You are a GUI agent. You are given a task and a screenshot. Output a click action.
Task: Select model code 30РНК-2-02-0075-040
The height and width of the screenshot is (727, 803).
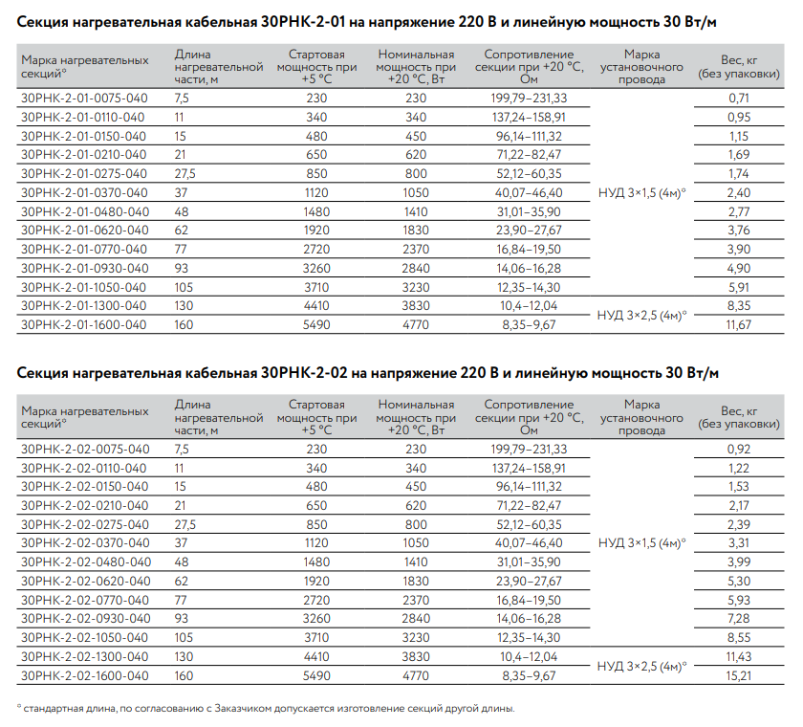coord(85,450)
